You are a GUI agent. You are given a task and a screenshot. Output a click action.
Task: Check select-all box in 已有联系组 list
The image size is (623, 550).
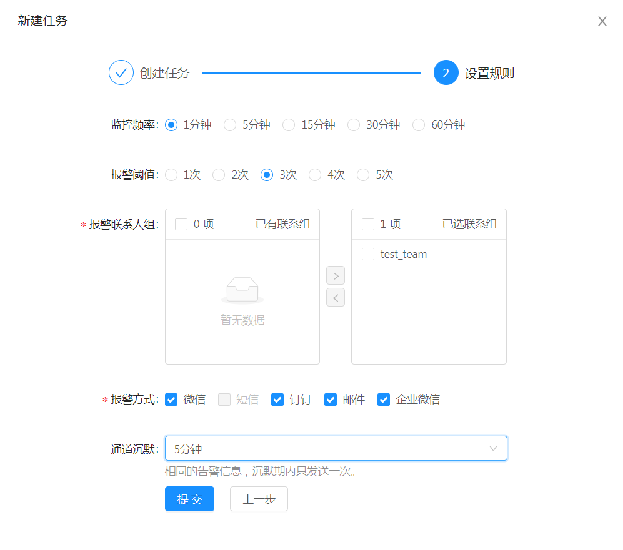click(181, 224)
